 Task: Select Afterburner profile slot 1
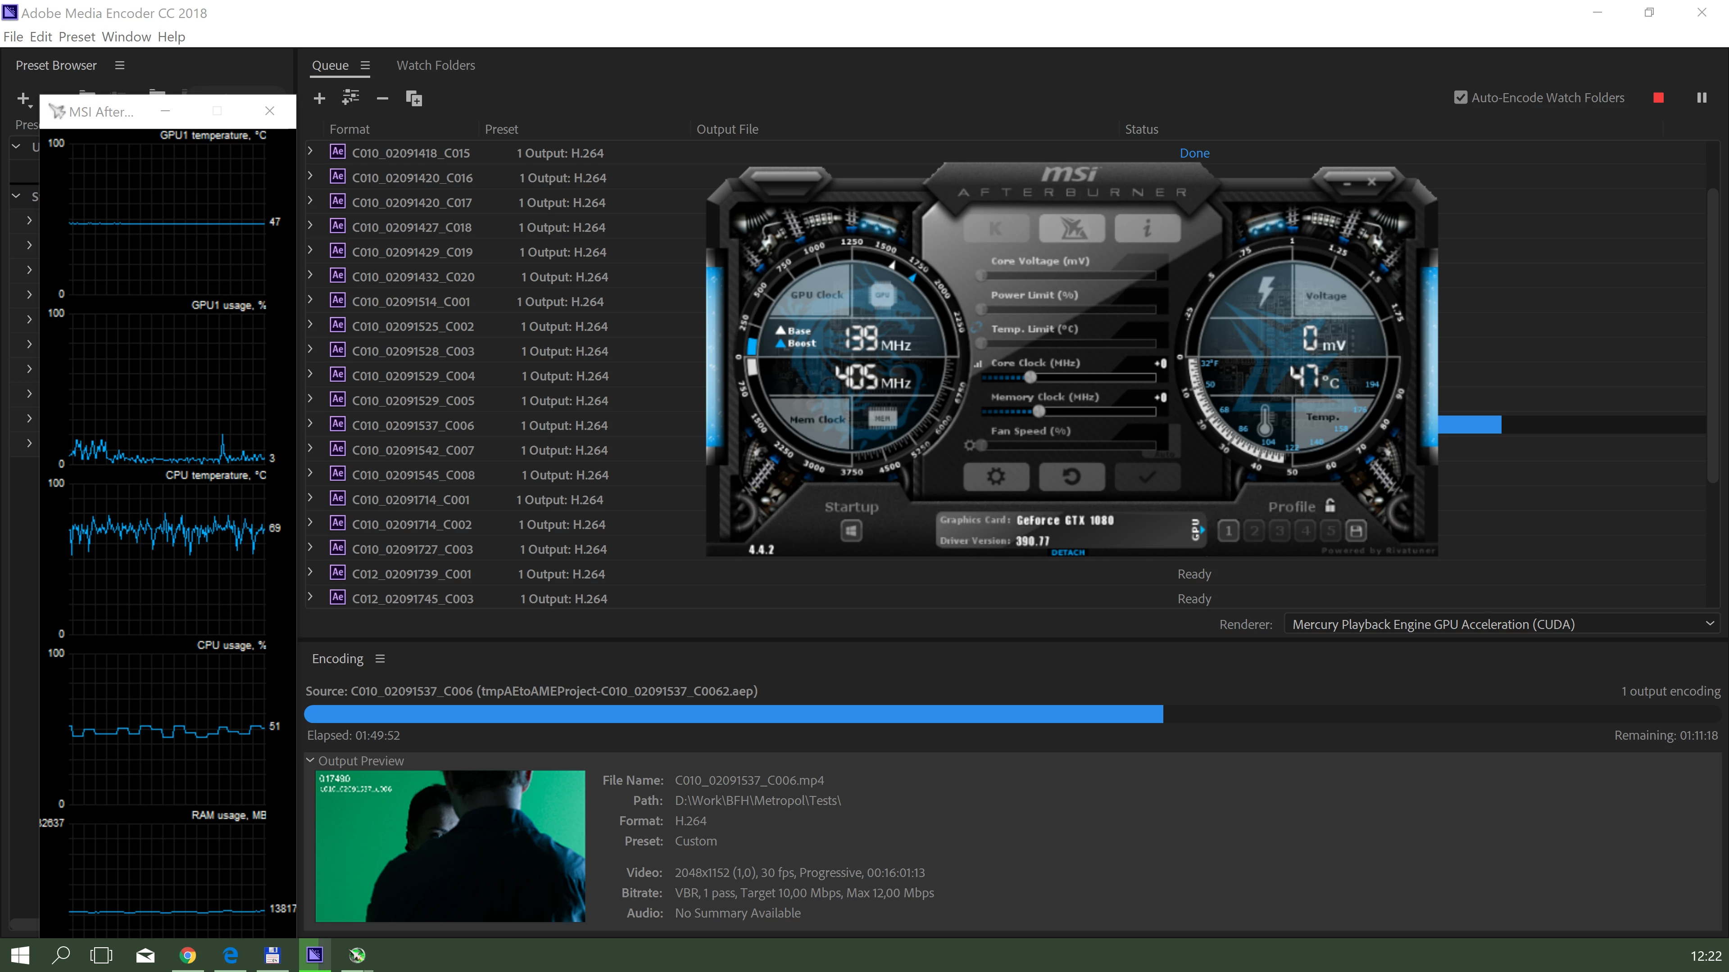pos(1228,531)
